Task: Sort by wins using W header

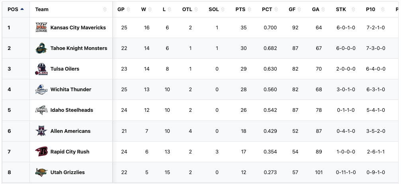Action: point(144,10)
